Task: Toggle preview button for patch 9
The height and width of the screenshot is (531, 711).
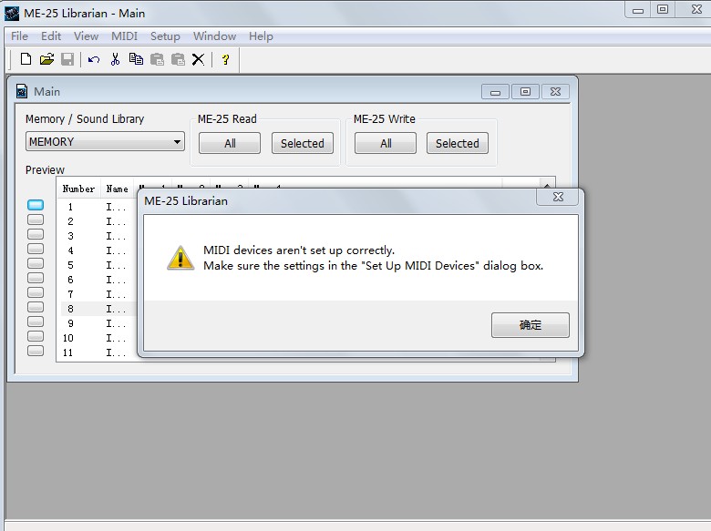Action: click(x=36, y=322)
